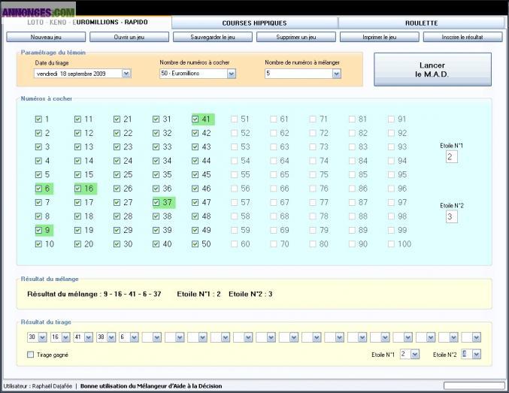
Task: Uncheck number 9 checkbox
Action: pyautogui.click(x=38, y=230)
